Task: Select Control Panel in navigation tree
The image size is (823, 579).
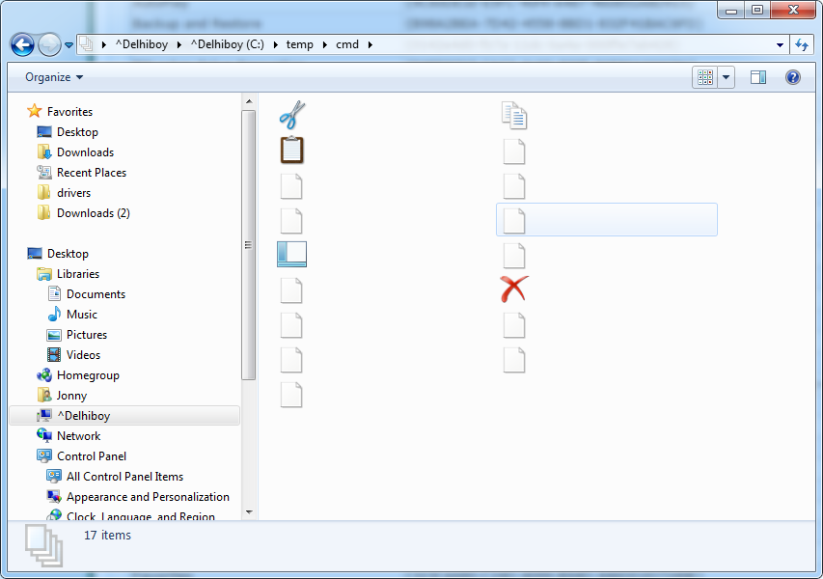Action: 92,456
